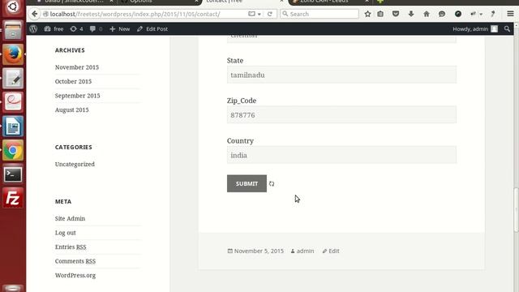Click + New in admin bar
This screenshot has width=519, height=292.
tap(119, 29)
